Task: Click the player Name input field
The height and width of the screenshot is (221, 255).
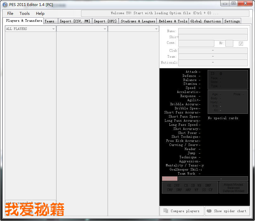Action: coord(213,31)
